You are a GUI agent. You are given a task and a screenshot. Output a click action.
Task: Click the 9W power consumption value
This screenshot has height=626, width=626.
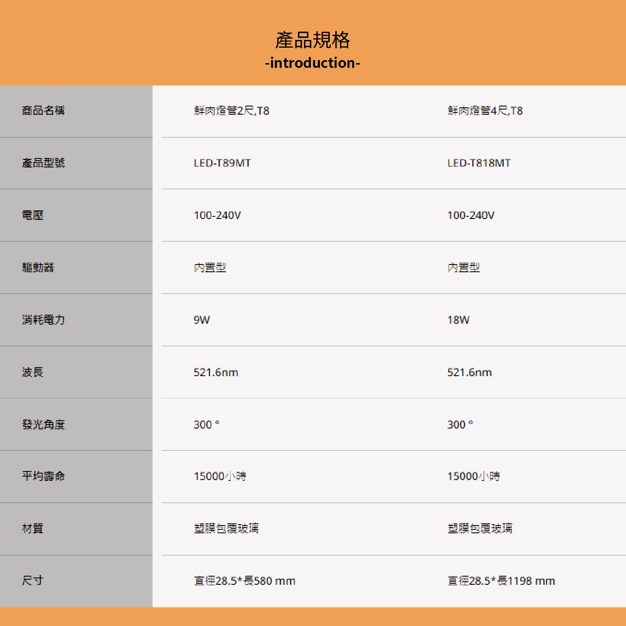202,320
